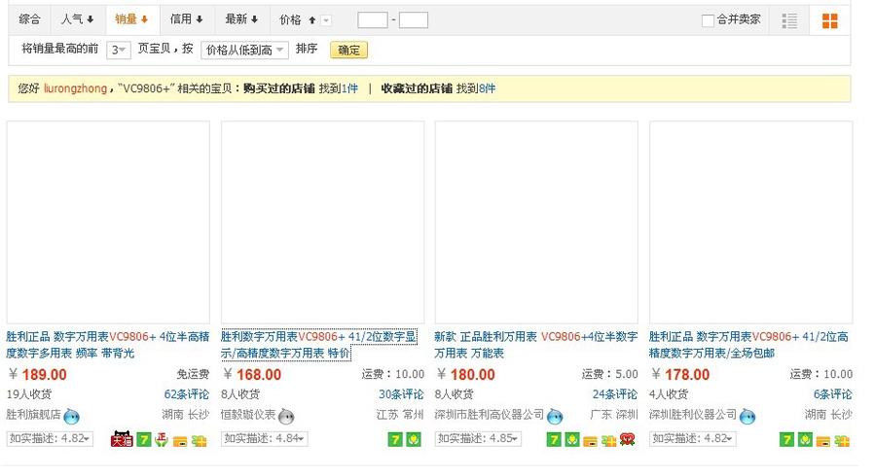The image size is (875, 476).
Task: Switch to list view layout icon
Action: 789,20
